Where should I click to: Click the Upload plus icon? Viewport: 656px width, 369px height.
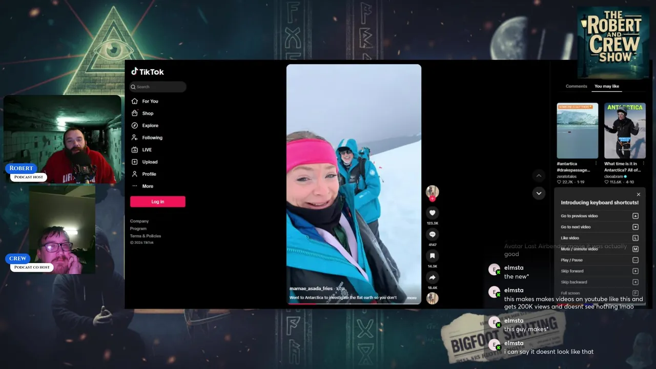pyautogui.click(x=134, y=162)
